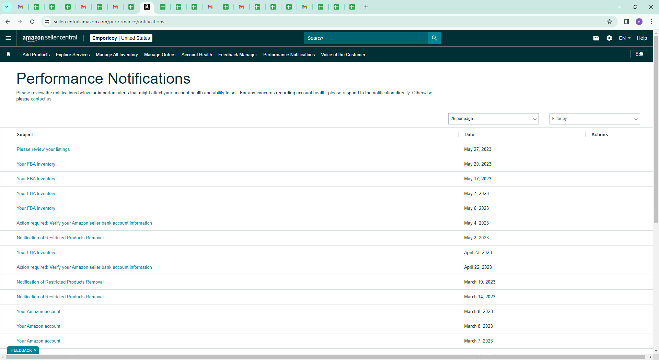Open Restricted Products Removal notification from March 19, 2023
This screenshot has height=360, width=659.
coord(60,282)
